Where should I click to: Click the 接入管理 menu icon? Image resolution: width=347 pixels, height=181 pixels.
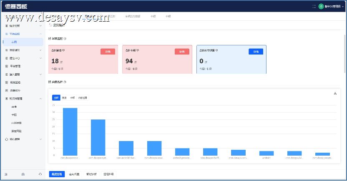tap(6, 74)
